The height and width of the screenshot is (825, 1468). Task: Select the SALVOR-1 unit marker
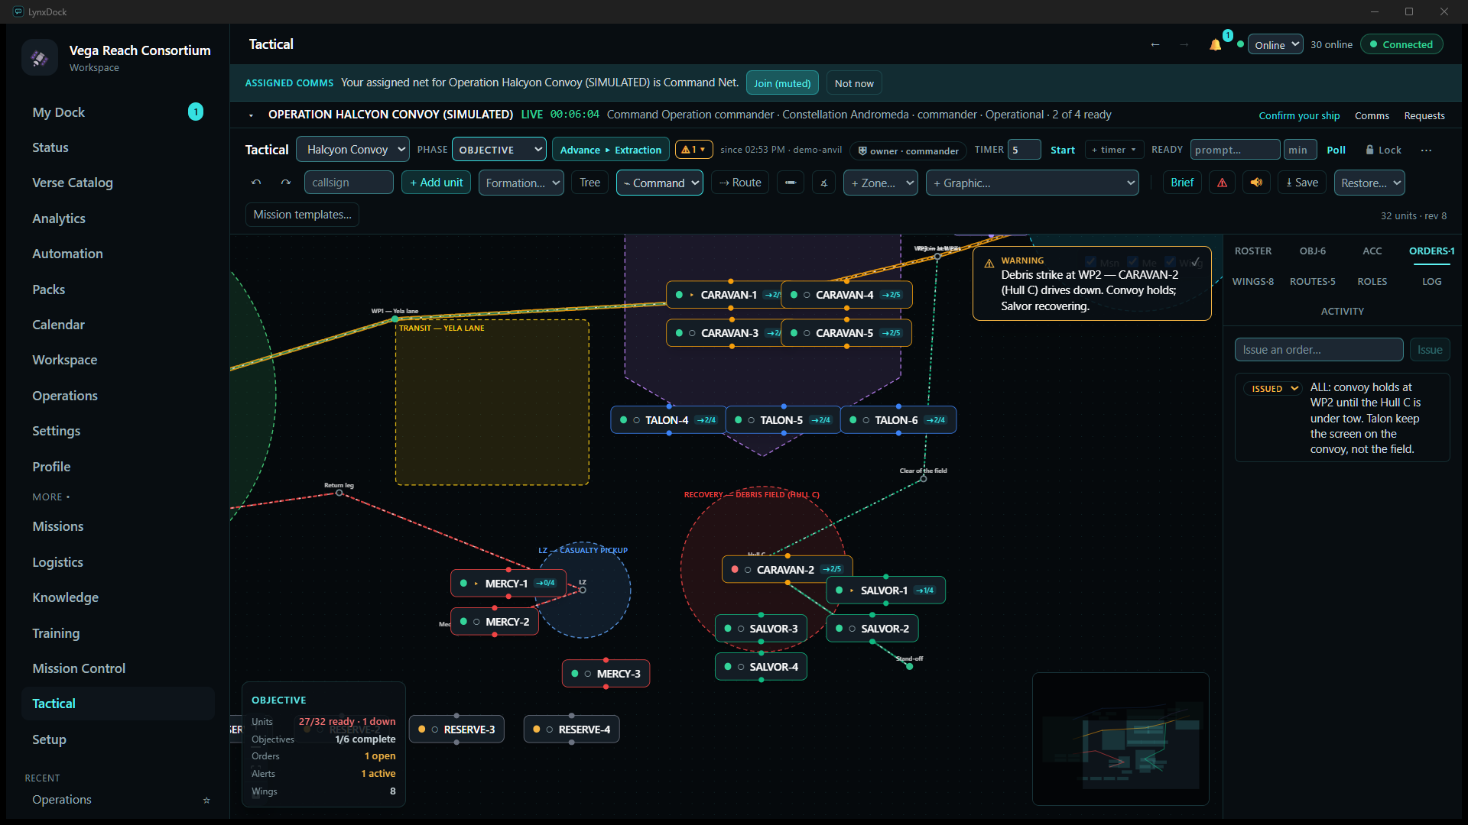coord(885,590)
